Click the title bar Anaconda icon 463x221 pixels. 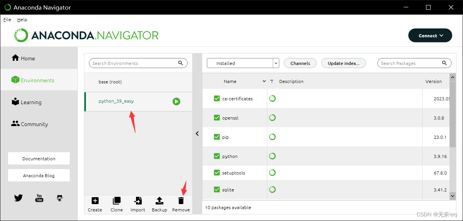[7, 7]
